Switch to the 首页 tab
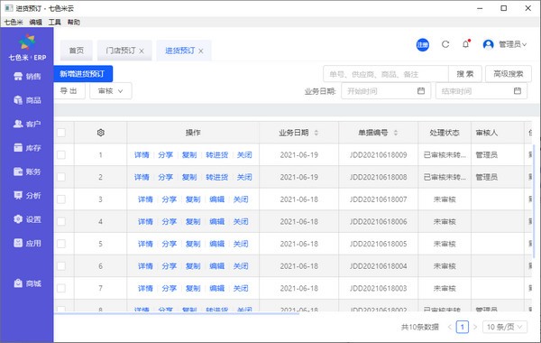 77,51
